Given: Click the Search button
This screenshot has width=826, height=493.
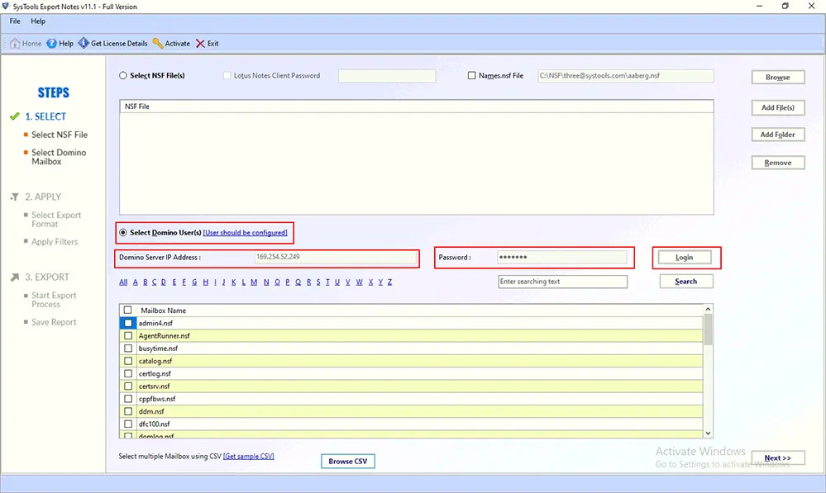Looking at the screenshot, I should point(686,281).
